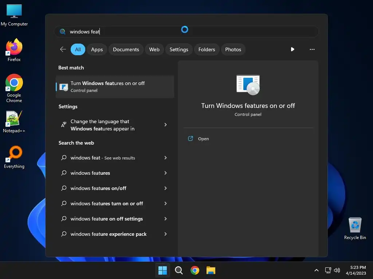Image resolution: width=373 pixels, height=279 pixels.
Task: Open Change the language Windows features setting
Action: (x=115, y=125)
